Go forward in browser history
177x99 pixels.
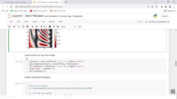(7, 7)
